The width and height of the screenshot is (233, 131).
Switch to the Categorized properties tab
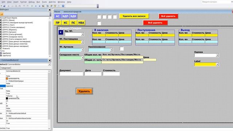coord(6,68)
